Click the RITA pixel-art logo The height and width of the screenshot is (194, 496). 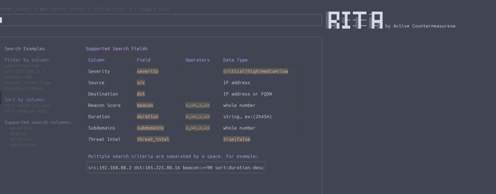355,20
